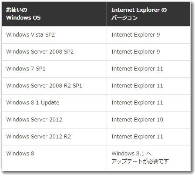195x175 pixels.
Task: Click the Windows OS text in header
Action: [x=24, y=17]
